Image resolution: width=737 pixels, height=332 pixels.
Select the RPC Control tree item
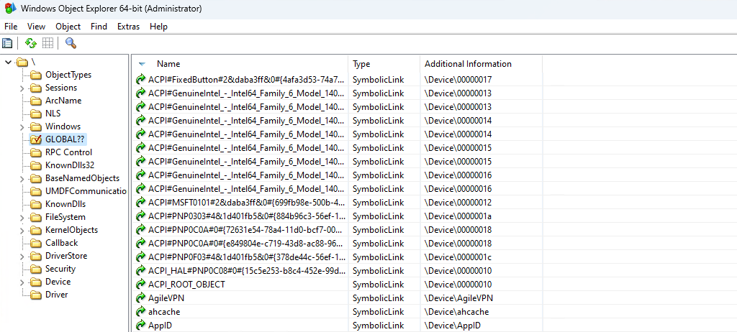coord(68,152)
